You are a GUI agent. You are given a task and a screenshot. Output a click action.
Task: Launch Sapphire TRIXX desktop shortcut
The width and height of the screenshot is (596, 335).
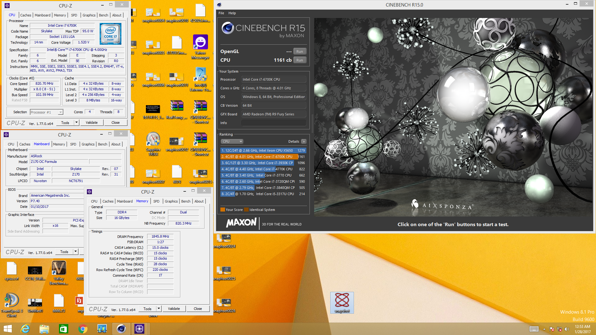pos(153,144)
